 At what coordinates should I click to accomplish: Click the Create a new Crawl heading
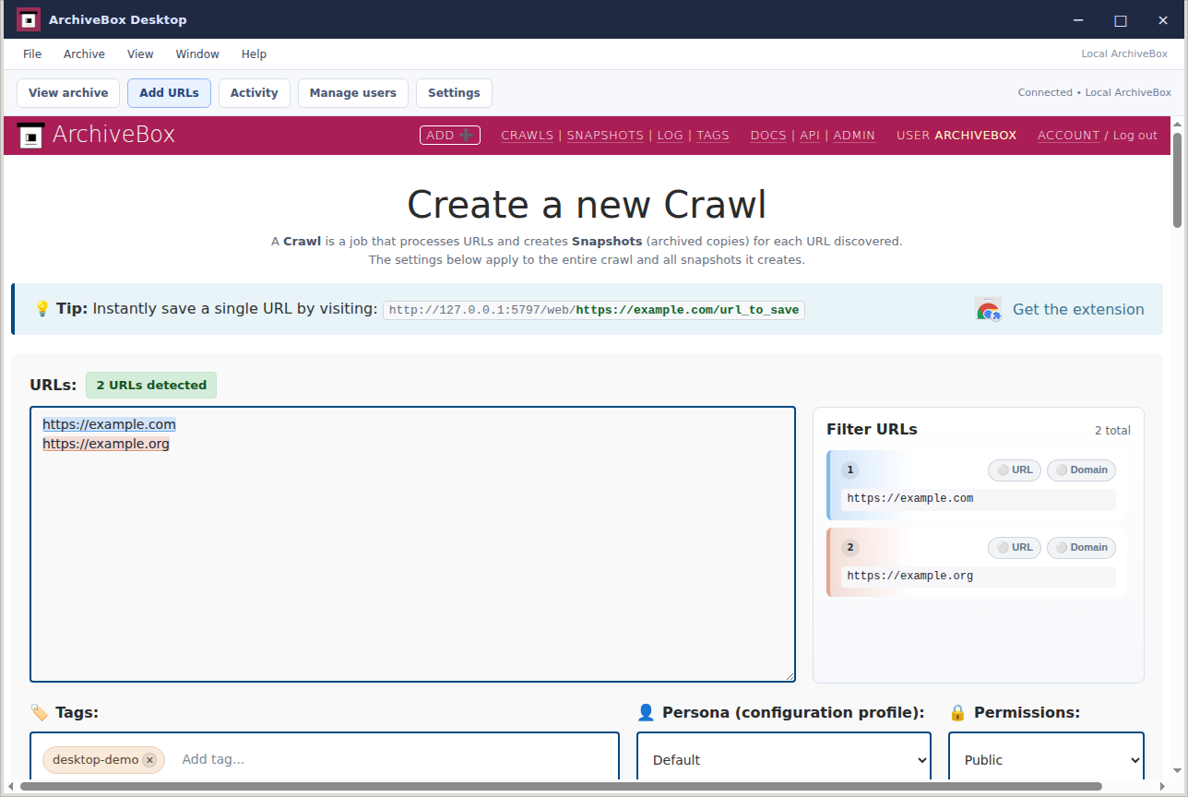pos(587,205)
